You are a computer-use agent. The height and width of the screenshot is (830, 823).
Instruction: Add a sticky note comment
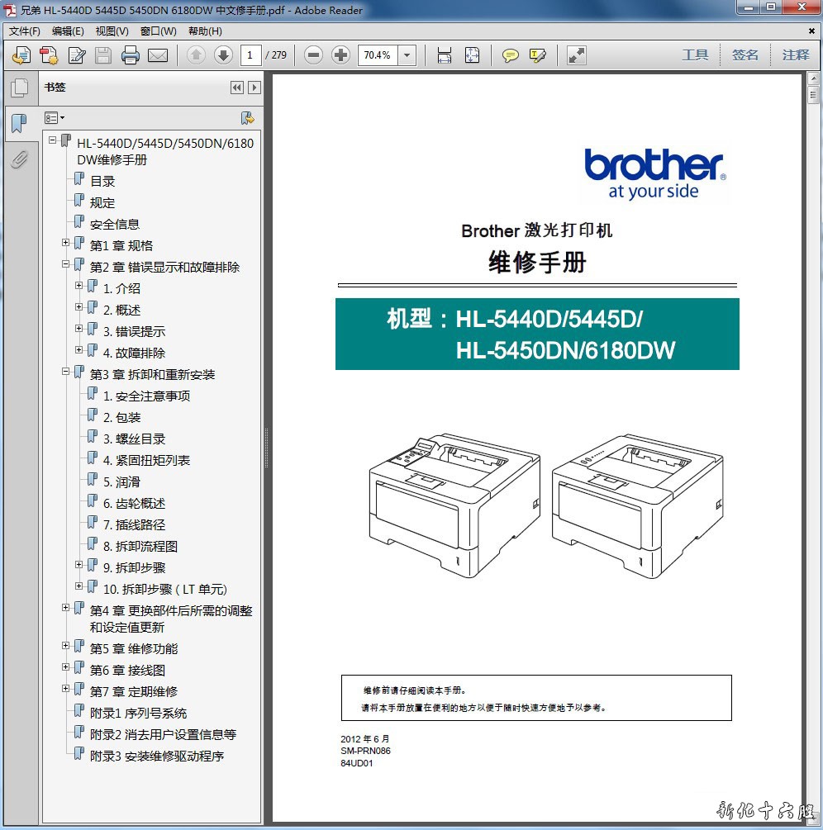(x=511, y=55)
